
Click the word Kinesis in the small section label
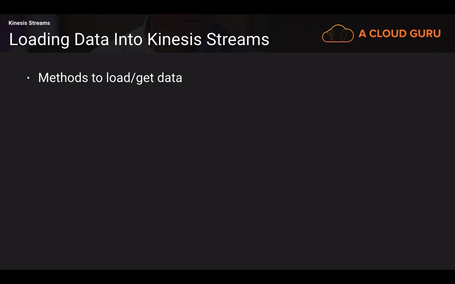tap(18, 23)
